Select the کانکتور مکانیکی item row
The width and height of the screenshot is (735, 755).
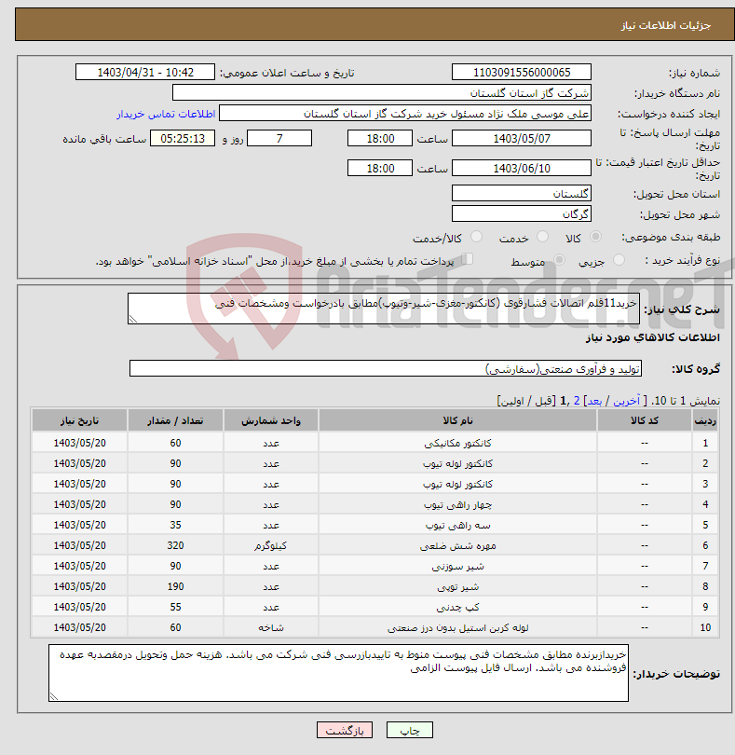(375, 443)
